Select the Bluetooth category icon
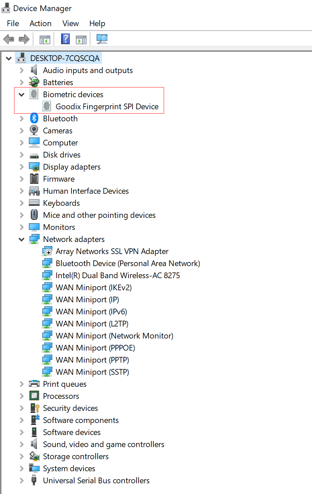The image size is (312, 494). pyautogui.click(x=34, y=118)
